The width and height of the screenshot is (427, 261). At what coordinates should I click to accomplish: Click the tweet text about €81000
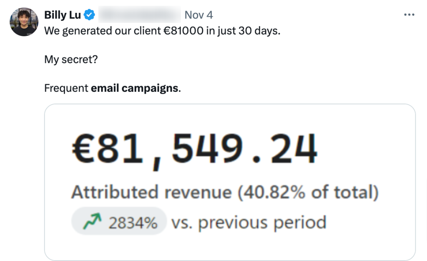pyautogui.click(x=163, y=30)
